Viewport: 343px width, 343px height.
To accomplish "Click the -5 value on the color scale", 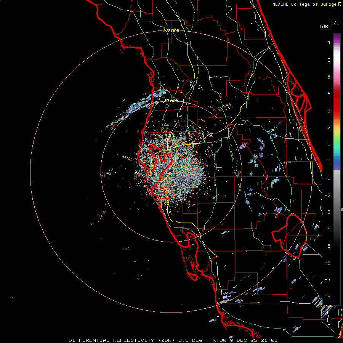I will (327, 246).
